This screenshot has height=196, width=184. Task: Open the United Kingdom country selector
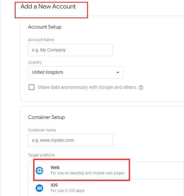click(x=76, y=72)
